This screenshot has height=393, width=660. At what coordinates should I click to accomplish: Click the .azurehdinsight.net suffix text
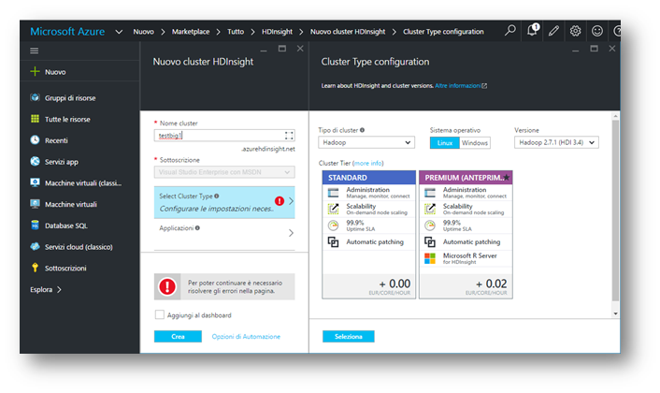coord(267,149)
